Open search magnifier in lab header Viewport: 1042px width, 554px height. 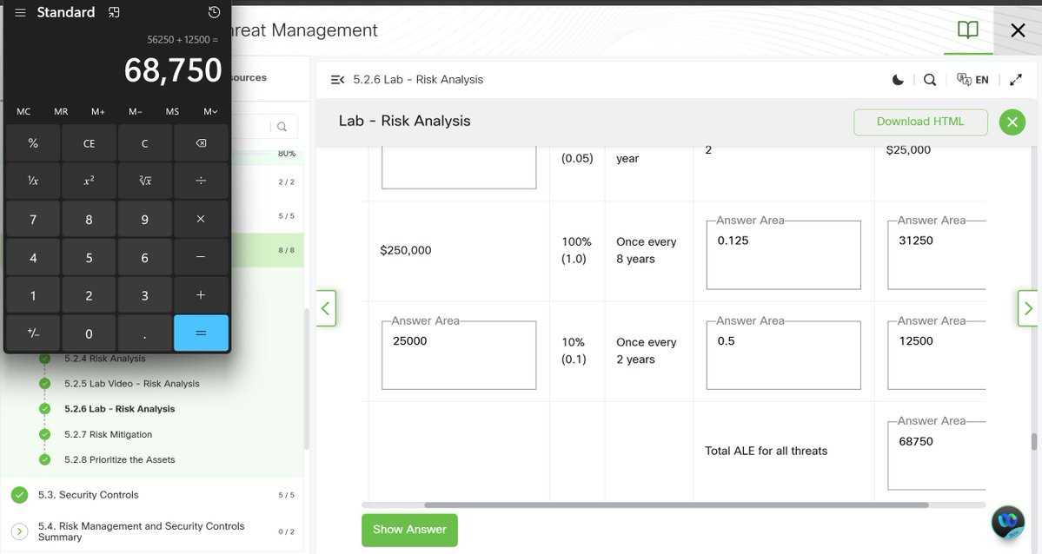click(930, 80)
